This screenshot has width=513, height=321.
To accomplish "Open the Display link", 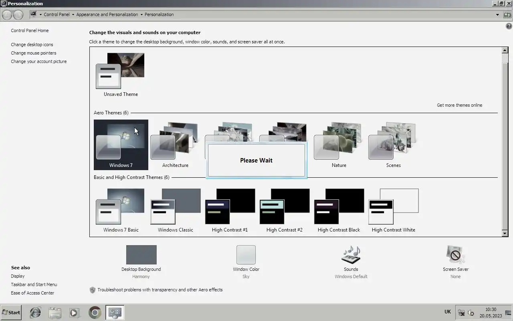I will tap(18, 276).
